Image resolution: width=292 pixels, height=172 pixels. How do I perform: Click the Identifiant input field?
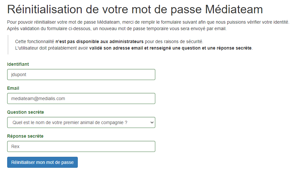pos(81,75)
